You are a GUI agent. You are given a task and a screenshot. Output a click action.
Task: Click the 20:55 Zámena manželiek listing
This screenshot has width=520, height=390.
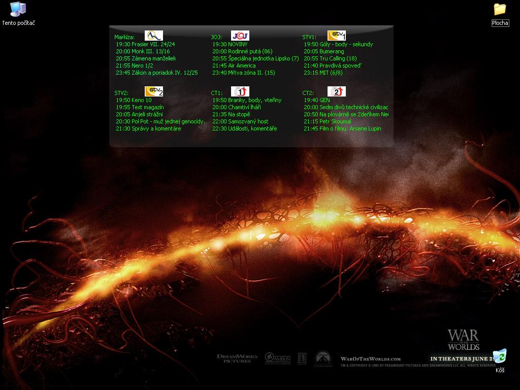(146, 58)
